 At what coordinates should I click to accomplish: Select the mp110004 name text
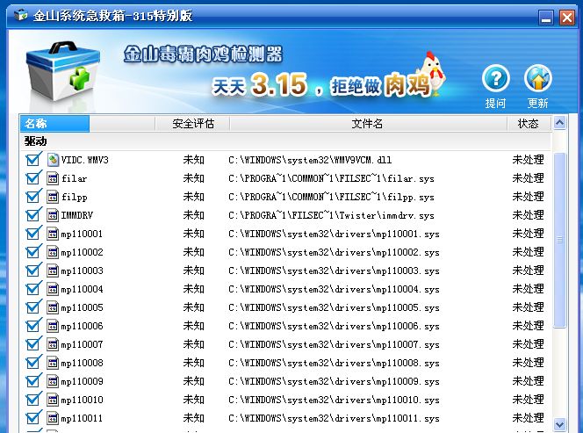click(83, 290)
